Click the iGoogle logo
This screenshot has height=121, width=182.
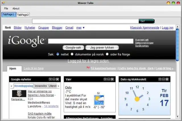point(26,41)
